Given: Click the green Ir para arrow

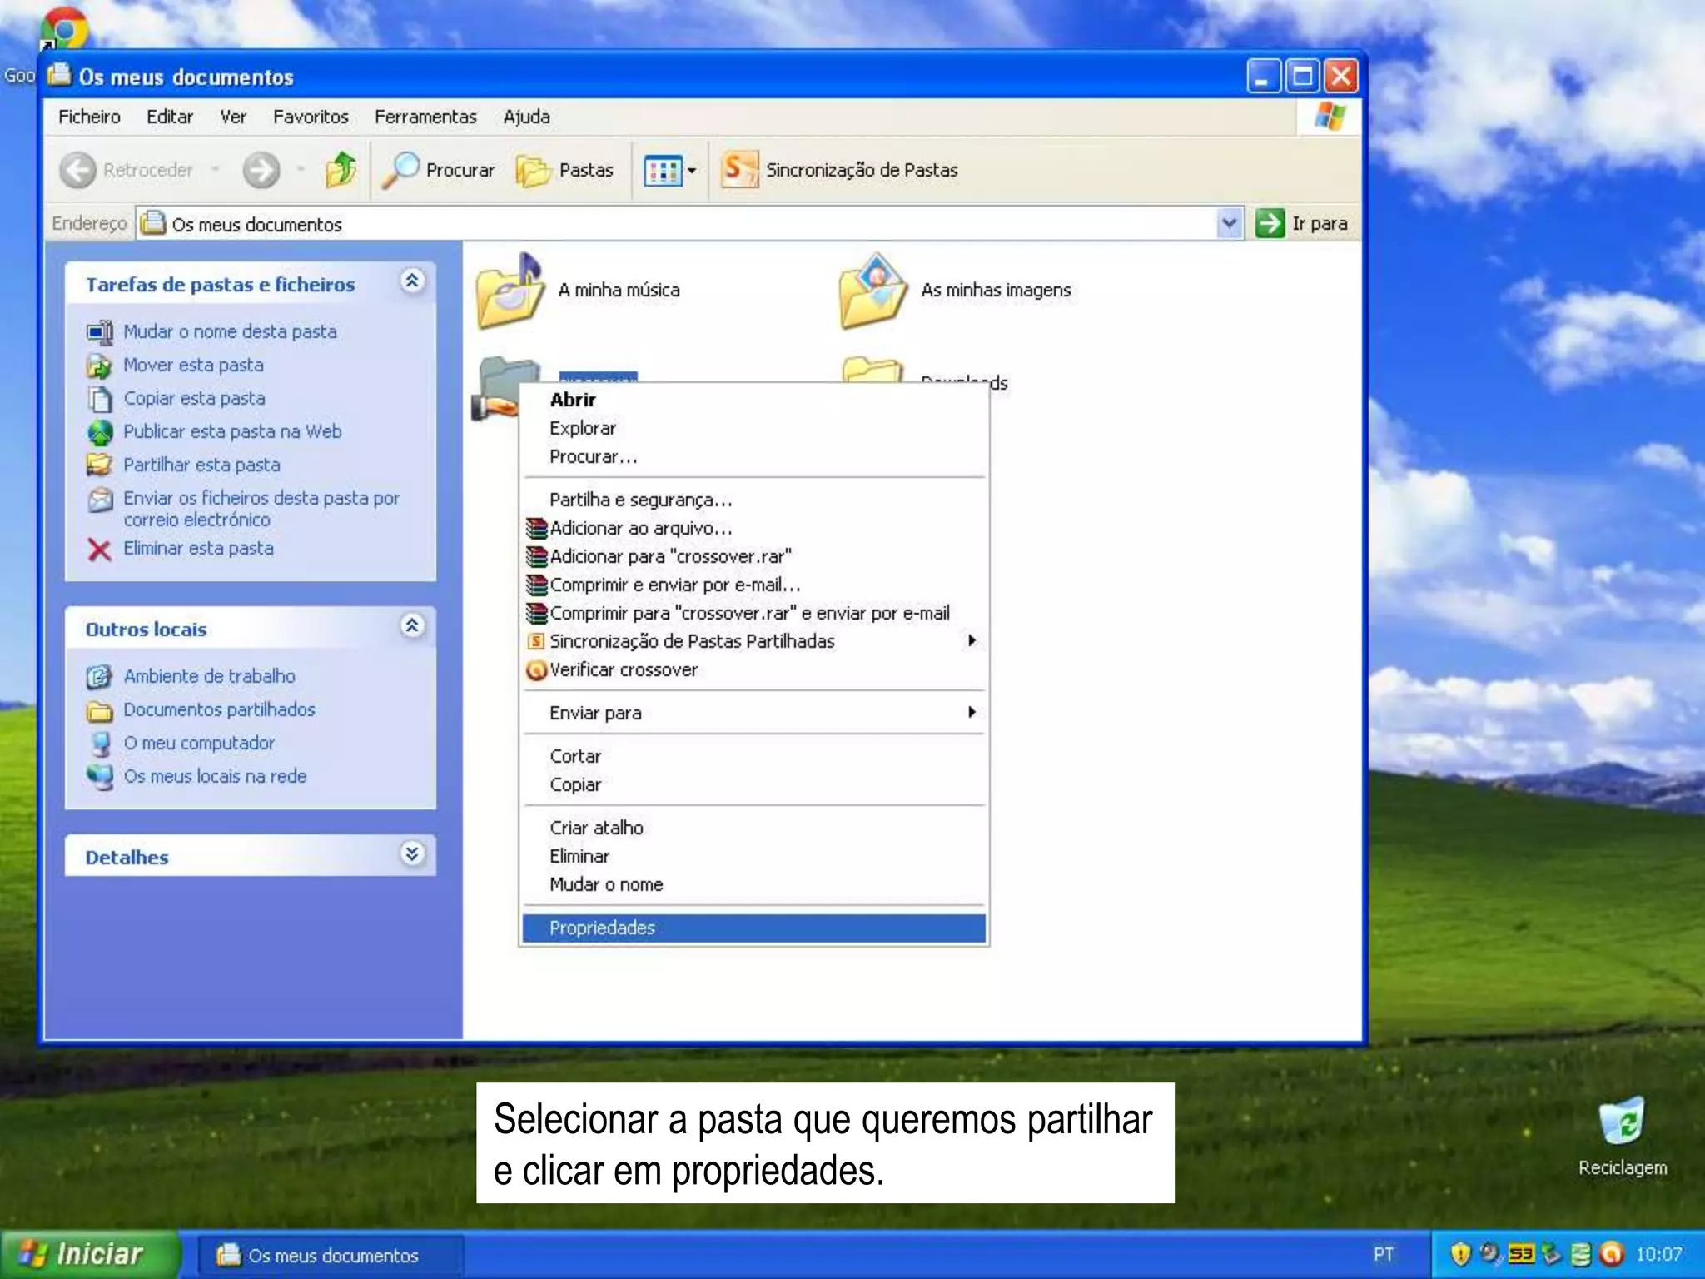Looking at the screenshot, I should point(1270,223).
